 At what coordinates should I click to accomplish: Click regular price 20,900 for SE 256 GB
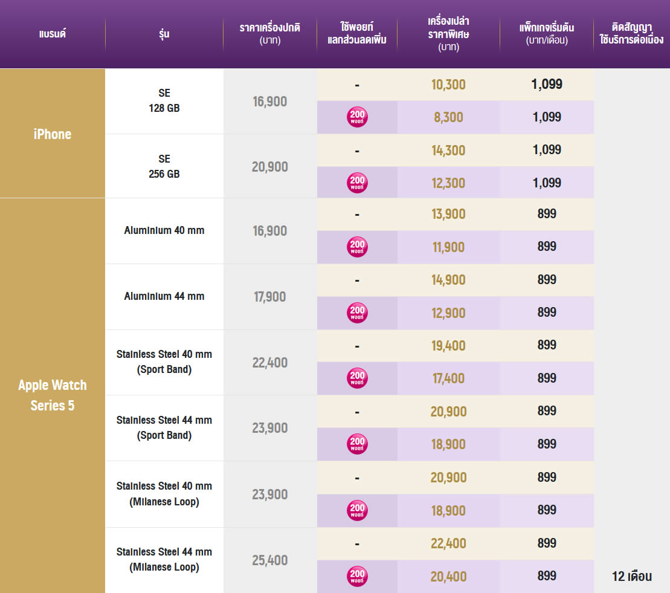click(269, 167)
